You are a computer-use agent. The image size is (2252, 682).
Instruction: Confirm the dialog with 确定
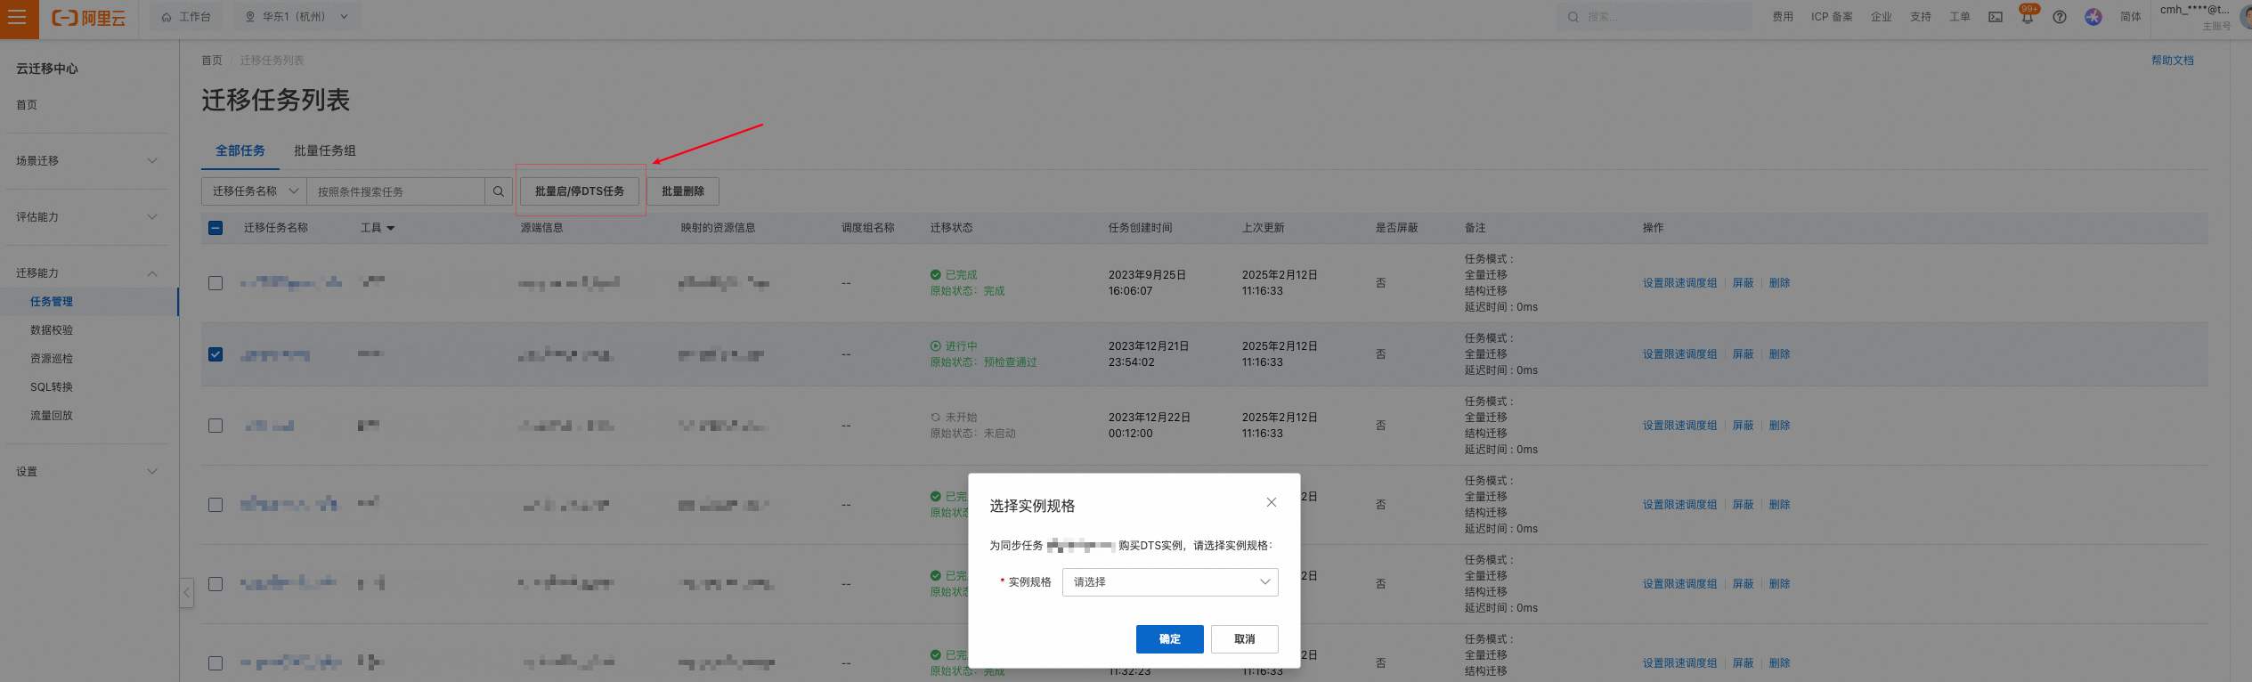(x=1170, y=639)
